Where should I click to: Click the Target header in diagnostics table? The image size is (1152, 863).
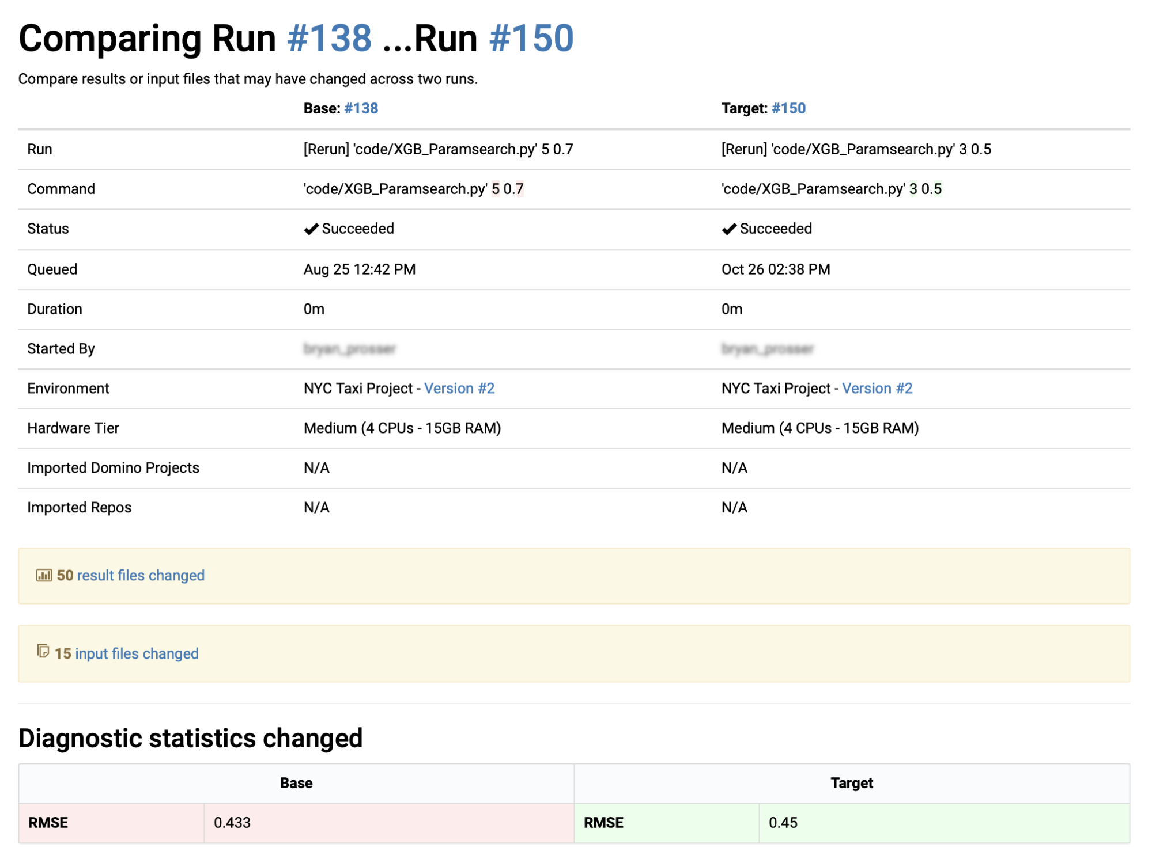[x=852, y=783]
